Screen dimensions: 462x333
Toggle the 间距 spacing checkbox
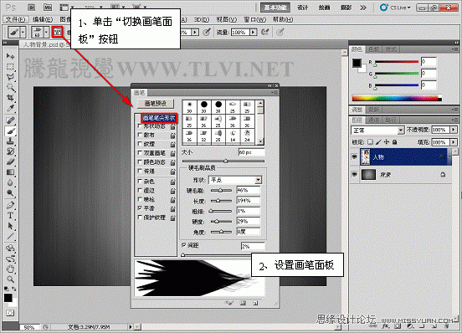point(184,245)
